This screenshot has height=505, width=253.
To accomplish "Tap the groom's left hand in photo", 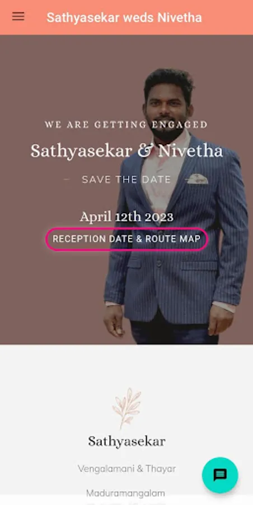I will point(221,320).
